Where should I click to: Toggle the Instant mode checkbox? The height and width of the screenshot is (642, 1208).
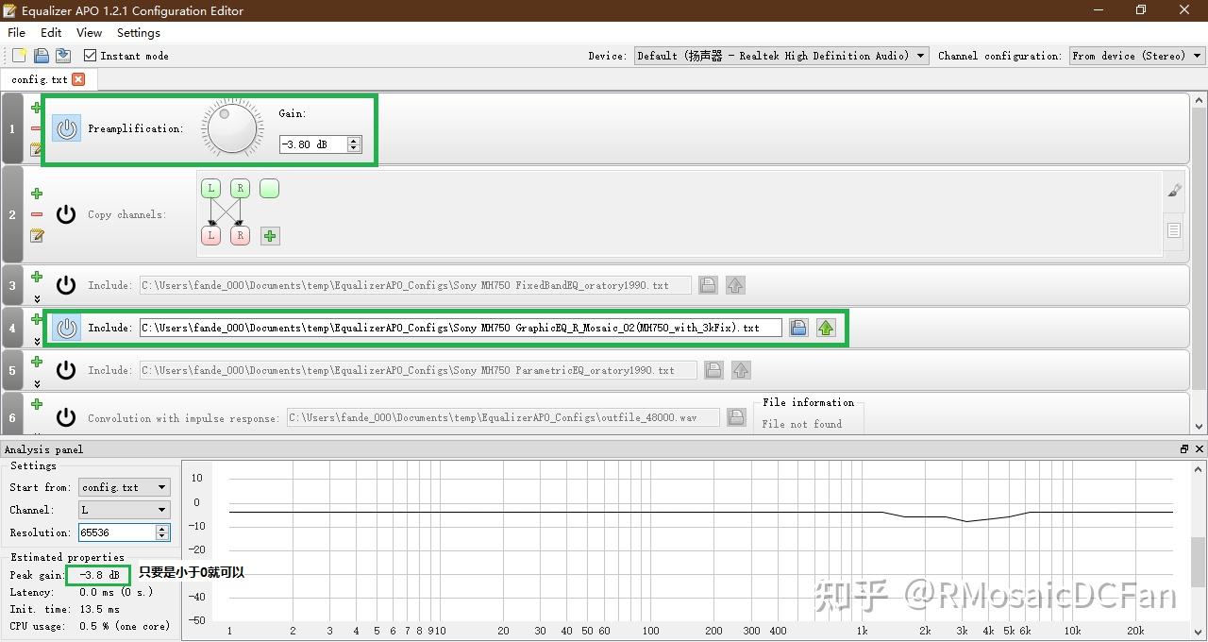pos(87,55)
